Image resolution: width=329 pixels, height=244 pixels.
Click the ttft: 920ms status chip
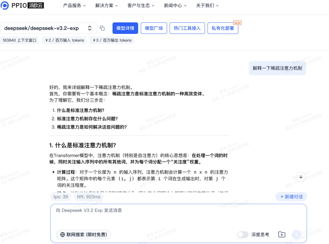point(89,197)
